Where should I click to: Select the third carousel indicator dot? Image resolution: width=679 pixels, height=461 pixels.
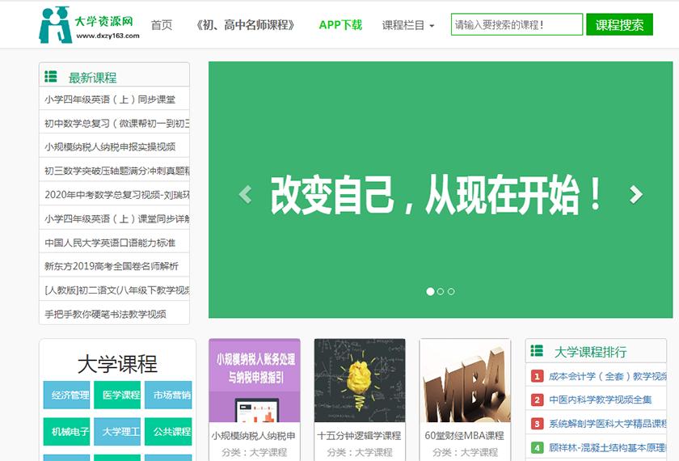(451, 292)
